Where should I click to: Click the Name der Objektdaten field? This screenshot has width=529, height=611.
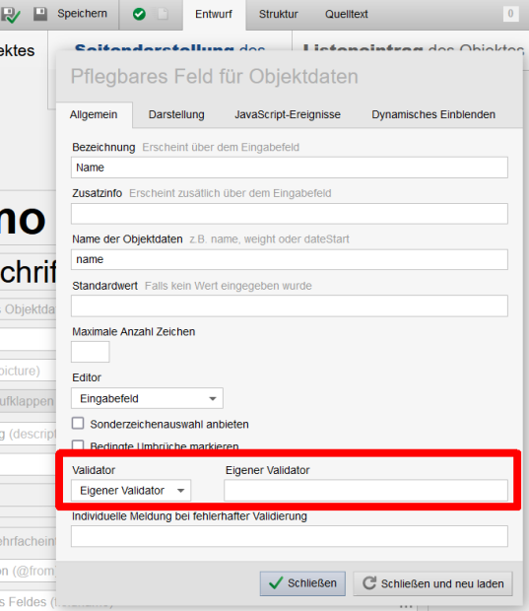tap(290, 259)
